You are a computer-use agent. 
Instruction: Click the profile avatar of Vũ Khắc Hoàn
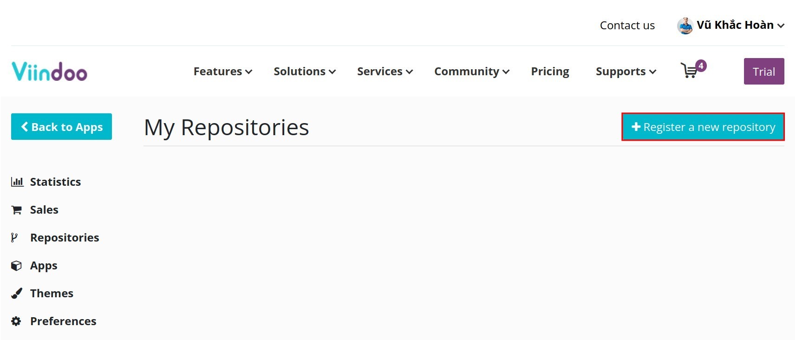tap(685, 25)
